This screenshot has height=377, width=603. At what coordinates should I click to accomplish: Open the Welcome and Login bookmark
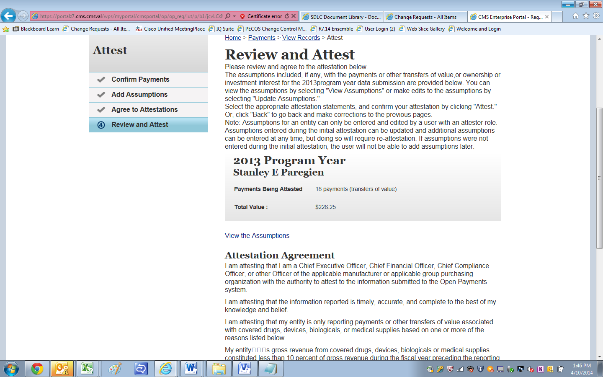coord(474,29)
